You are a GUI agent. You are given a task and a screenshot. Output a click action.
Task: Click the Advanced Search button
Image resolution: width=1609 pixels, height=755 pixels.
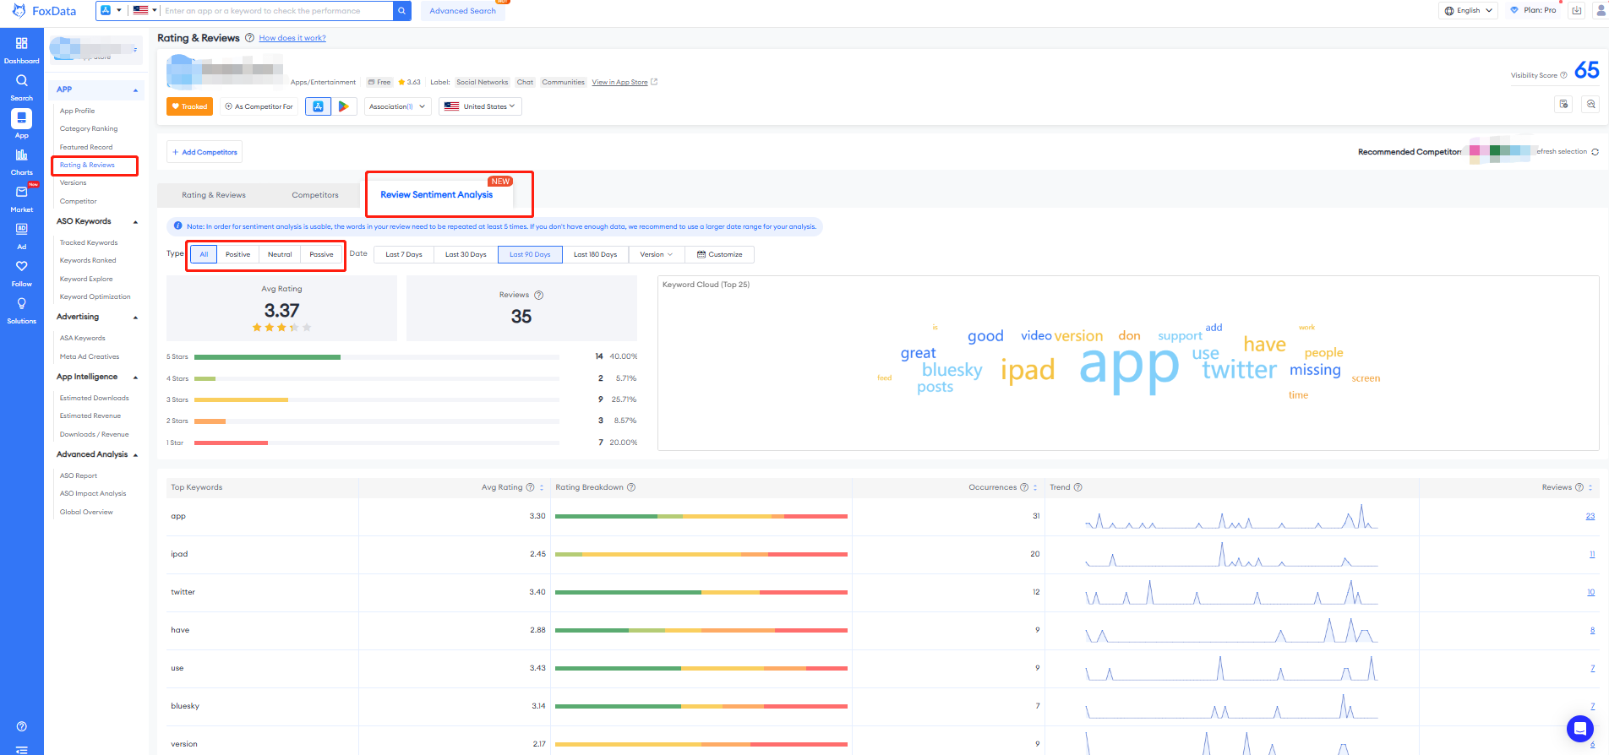pos(462,11)
